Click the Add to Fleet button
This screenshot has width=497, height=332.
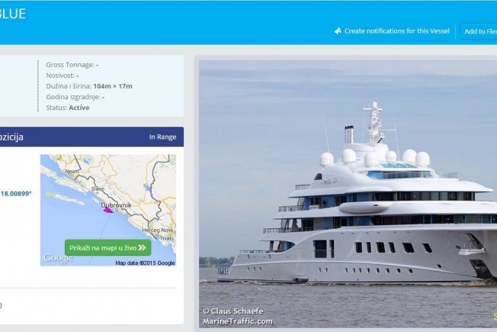click(x=479, y=31)
